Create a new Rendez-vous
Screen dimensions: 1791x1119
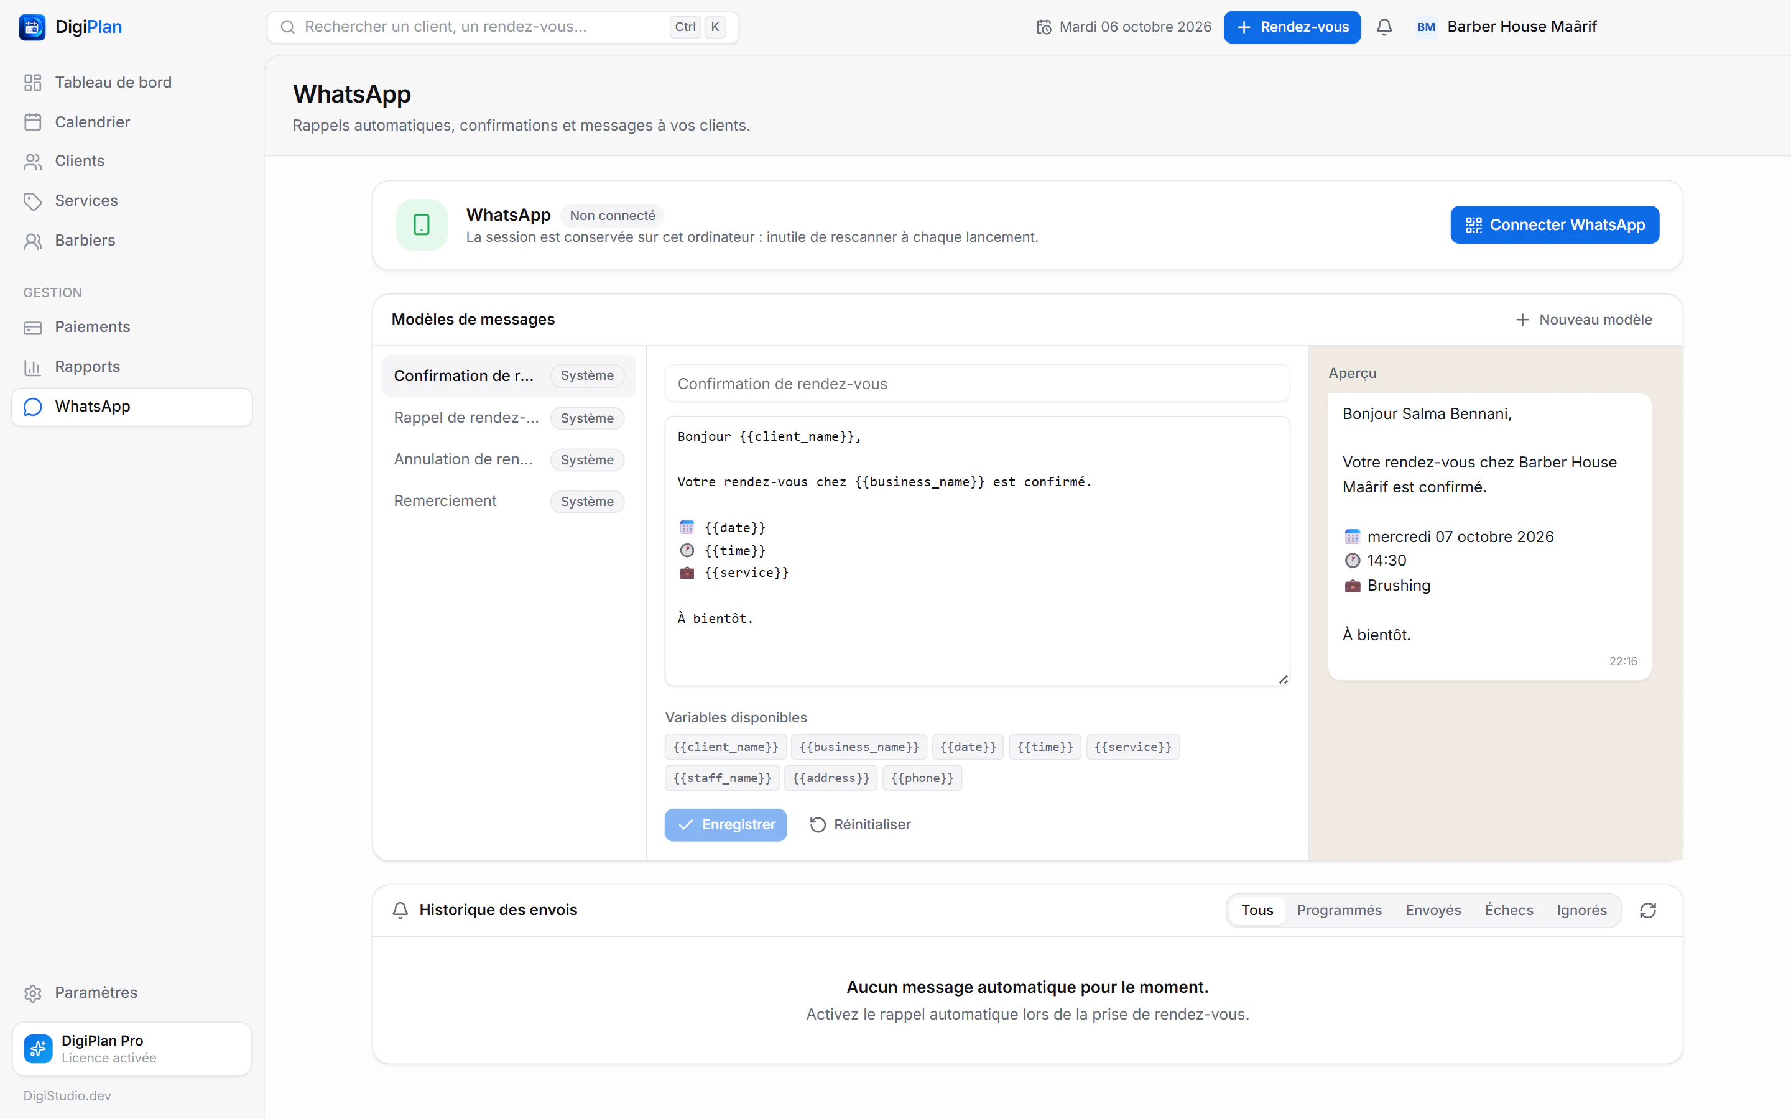click(x=1292, y=27)
